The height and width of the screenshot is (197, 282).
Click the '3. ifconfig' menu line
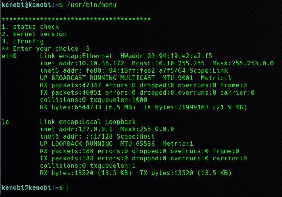click(x=23, y=42)
